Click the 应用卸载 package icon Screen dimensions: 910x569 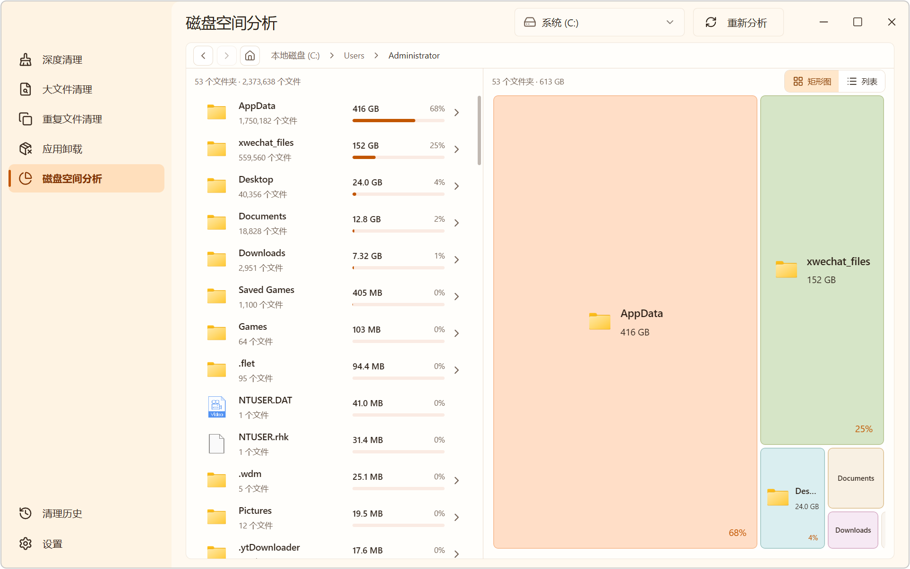pyautogui.click(x=26, y=149)
